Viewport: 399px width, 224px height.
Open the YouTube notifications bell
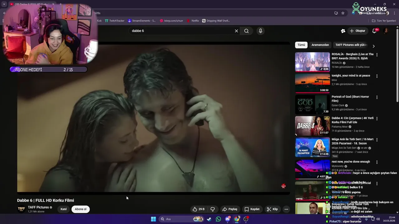click(375, 31)
